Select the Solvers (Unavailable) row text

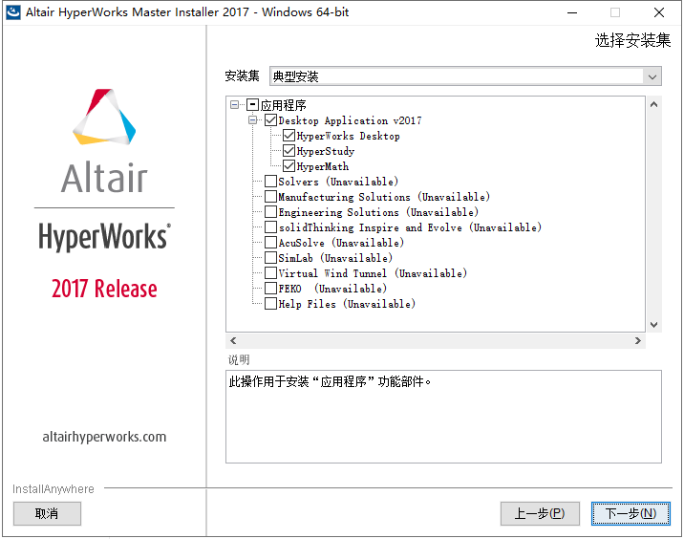coord(338,182)
